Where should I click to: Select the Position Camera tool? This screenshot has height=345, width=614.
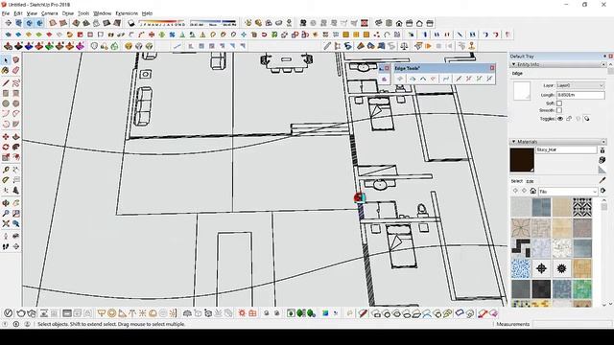tap(6, 237)
